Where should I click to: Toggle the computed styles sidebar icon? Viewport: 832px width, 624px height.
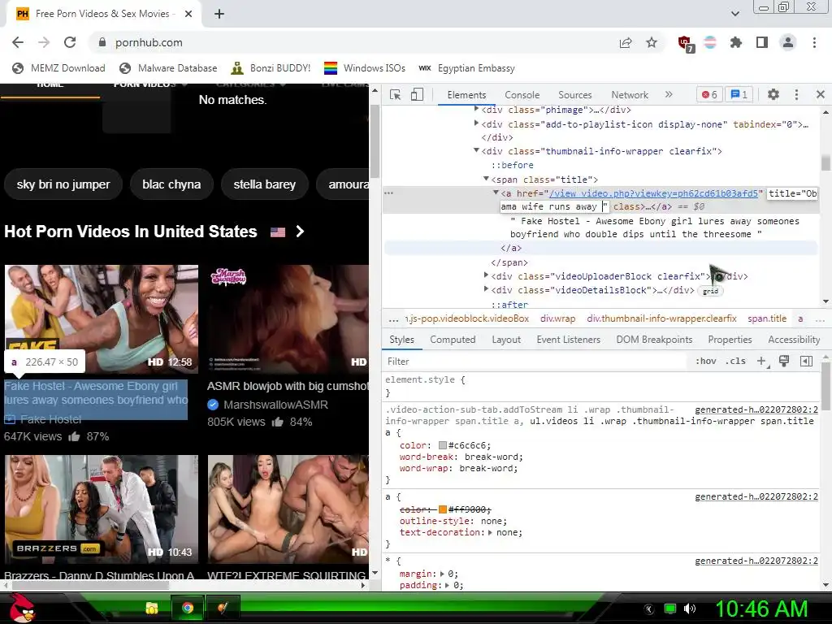coord(806,362)
